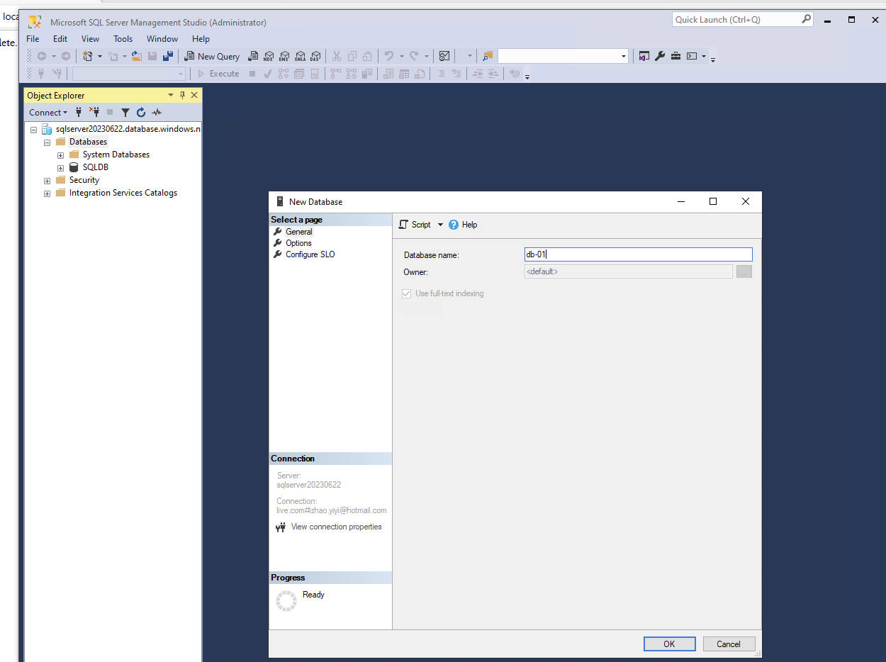Expand the System Databases folder
Image resolution: width=886 pixels, height=662 pixels.
(x=61, y=155)
